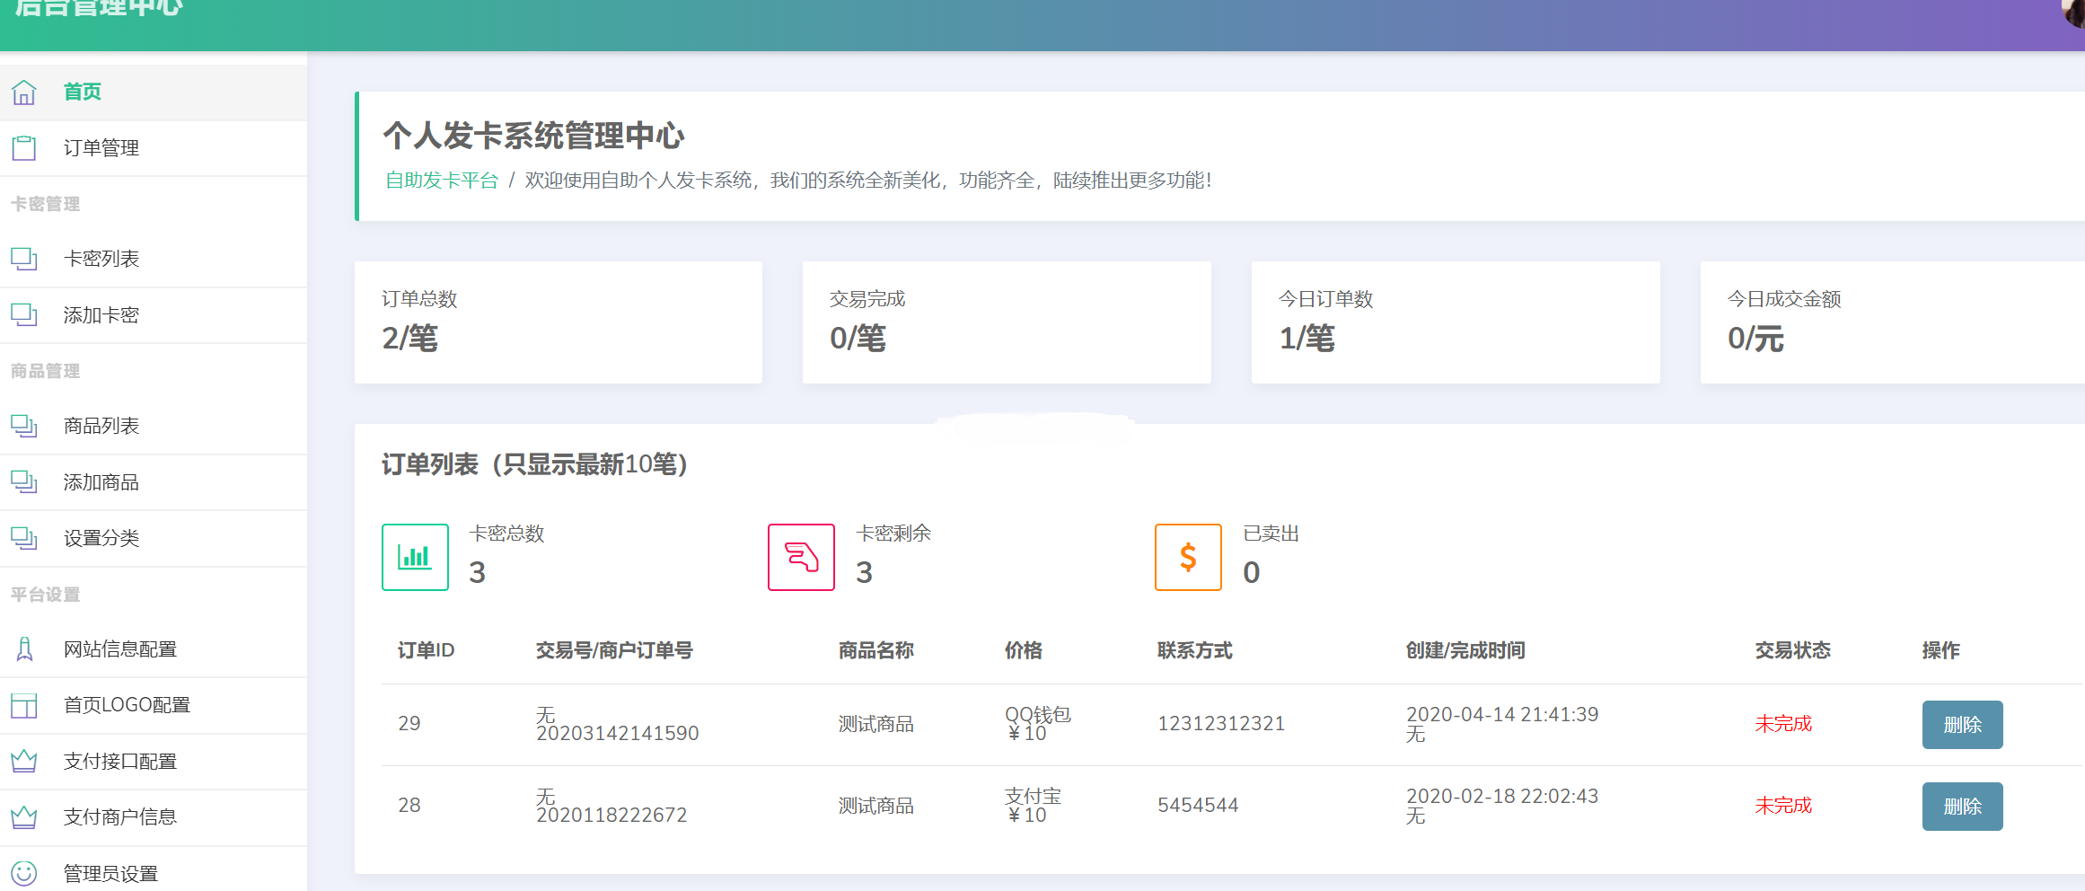This screenshot has height=891, width=2085.
Task: Click the red hand 卡密剩余 icon
Action: coord(801,557)
